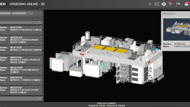The height and width of the screenshot is (107, 190).
Task: Open the Terms and Conditions link
Action: pyautogui.click(x=106, y=103)
